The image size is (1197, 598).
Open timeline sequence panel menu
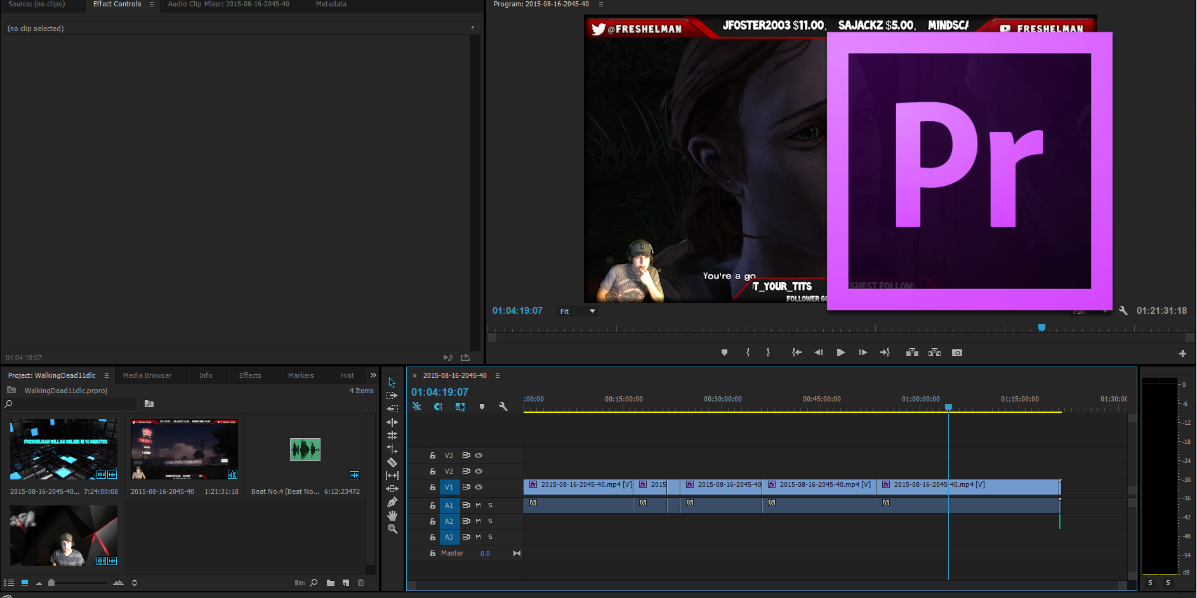[498, 375]
